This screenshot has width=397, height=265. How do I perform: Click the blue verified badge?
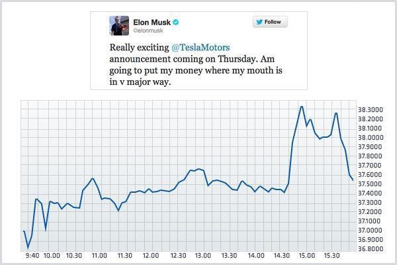pyautogui.click(x=177, y=22)
